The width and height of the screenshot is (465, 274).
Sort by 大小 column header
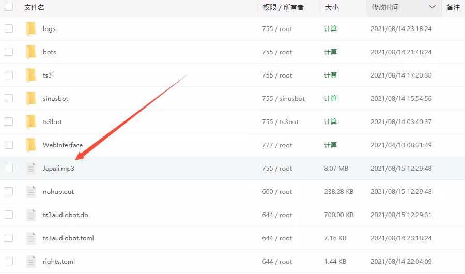click(x=332, y=7)
